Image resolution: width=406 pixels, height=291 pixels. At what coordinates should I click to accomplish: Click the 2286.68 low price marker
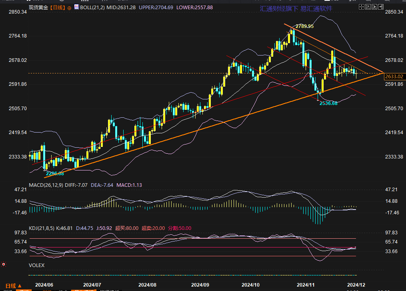55,173
